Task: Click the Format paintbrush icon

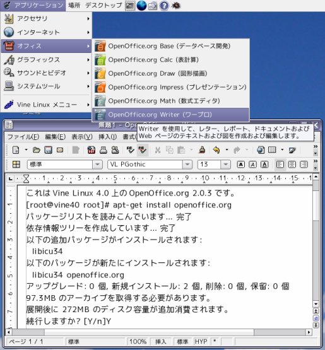Action: click(202, 150)
